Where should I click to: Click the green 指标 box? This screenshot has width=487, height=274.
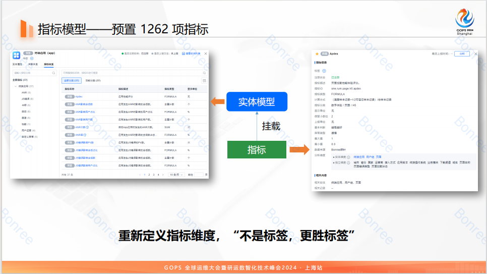coord(257,149)
